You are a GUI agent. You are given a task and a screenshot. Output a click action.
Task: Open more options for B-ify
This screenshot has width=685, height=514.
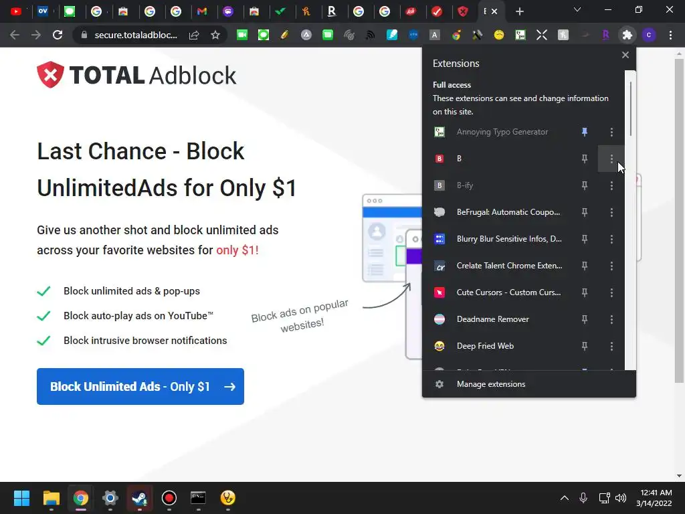click(x=611, y=185)
